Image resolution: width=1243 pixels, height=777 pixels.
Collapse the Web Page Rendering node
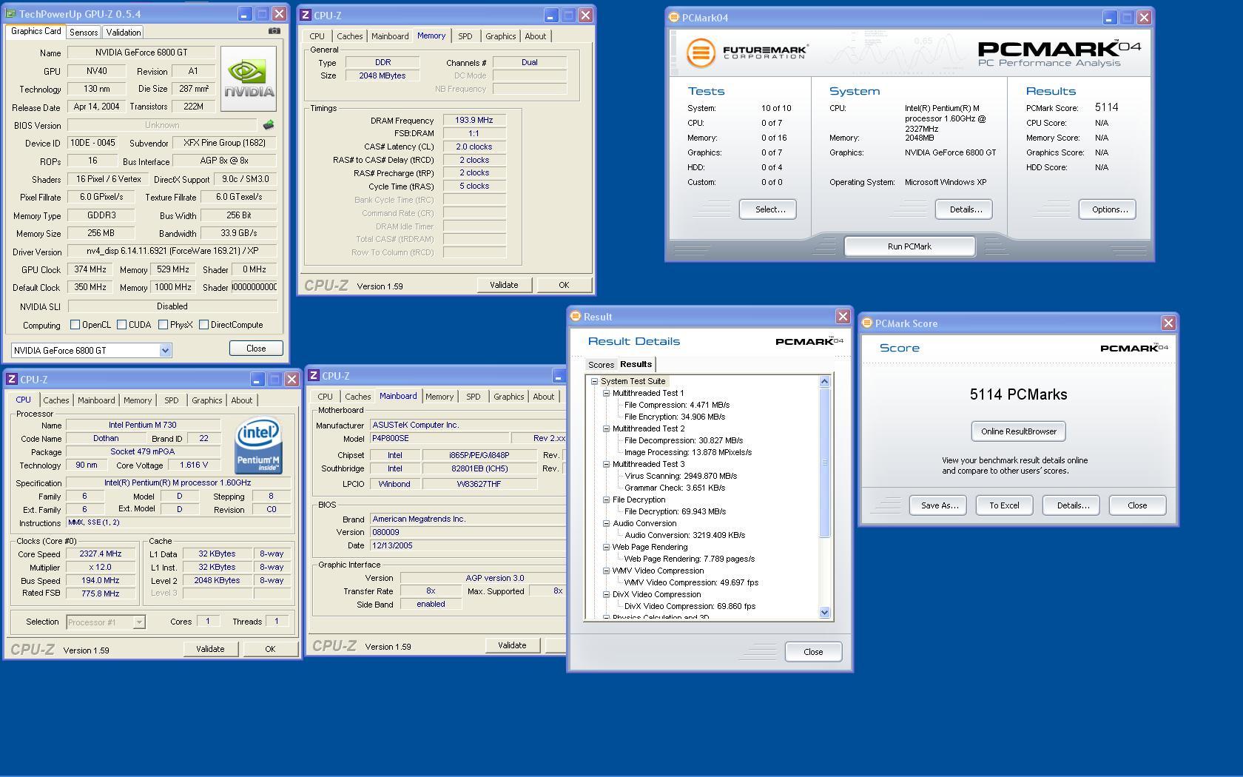coord(606,547)
